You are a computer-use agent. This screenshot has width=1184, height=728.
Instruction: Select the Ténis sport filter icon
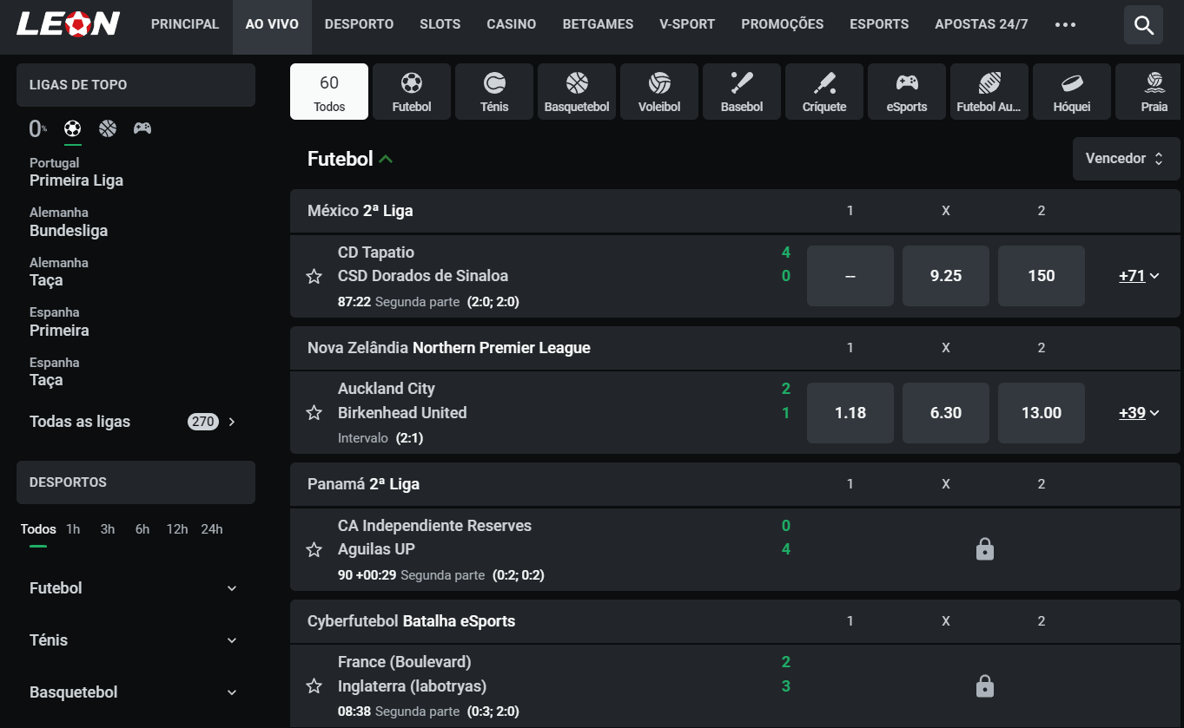pyautogui.click(x=494, y=91)
